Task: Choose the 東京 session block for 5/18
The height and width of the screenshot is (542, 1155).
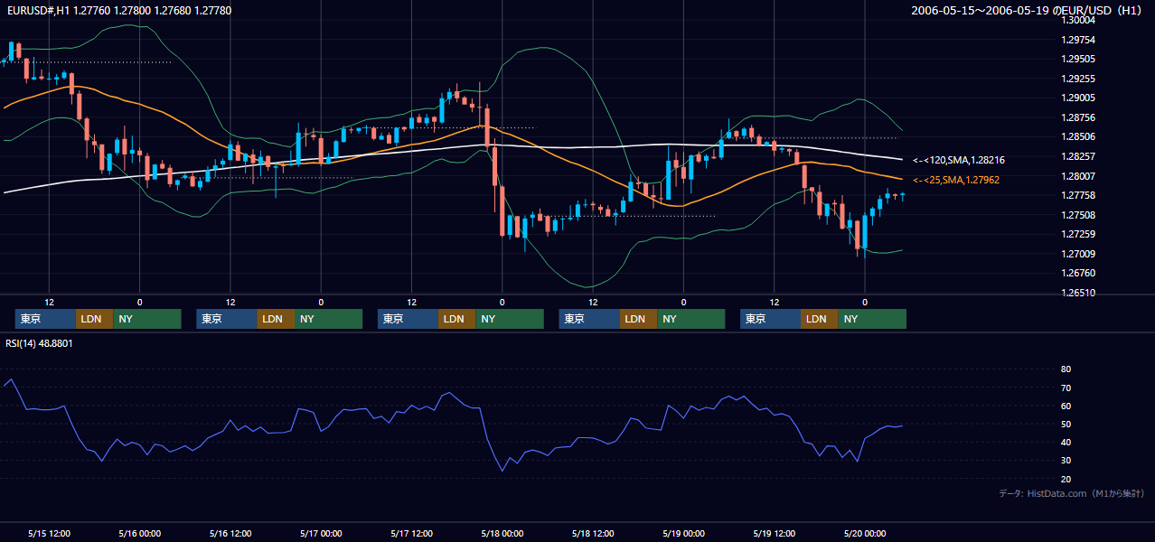Action: 590,319
